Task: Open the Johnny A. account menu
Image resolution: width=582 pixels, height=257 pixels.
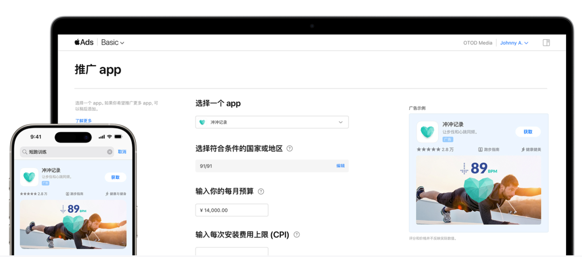Action: 514,43
